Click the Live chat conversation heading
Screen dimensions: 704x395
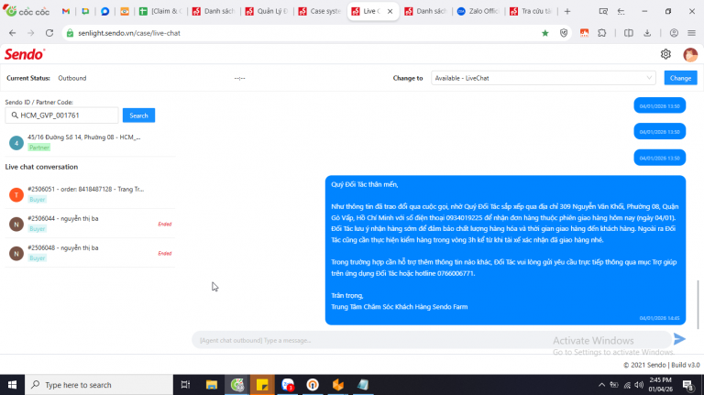coord(41,167)
